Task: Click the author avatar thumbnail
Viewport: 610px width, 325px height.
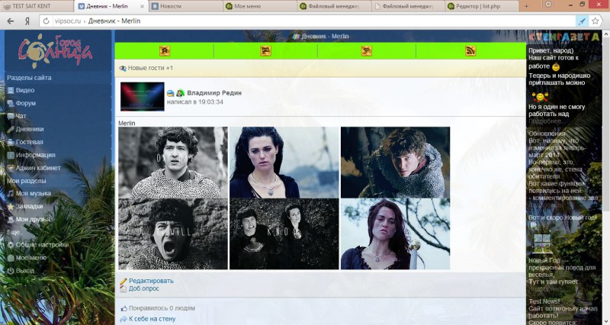Action: coord(142,97)
